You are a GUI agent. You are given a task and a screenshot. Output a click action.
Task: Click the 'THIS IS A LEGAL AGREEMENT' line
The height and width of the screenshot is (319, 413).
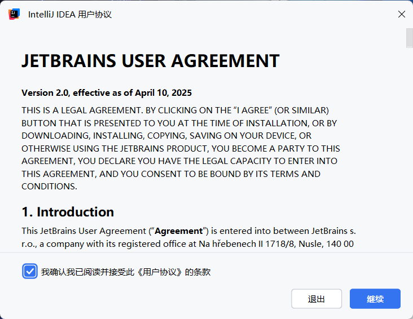pos(175,110)
